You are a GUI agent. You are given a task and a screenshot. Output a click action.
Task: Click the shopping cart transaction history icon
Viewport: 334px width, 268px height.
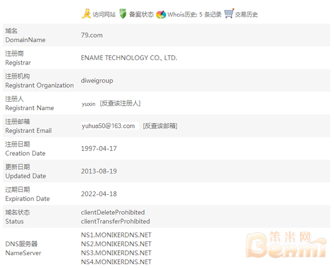tap(229, 13)
